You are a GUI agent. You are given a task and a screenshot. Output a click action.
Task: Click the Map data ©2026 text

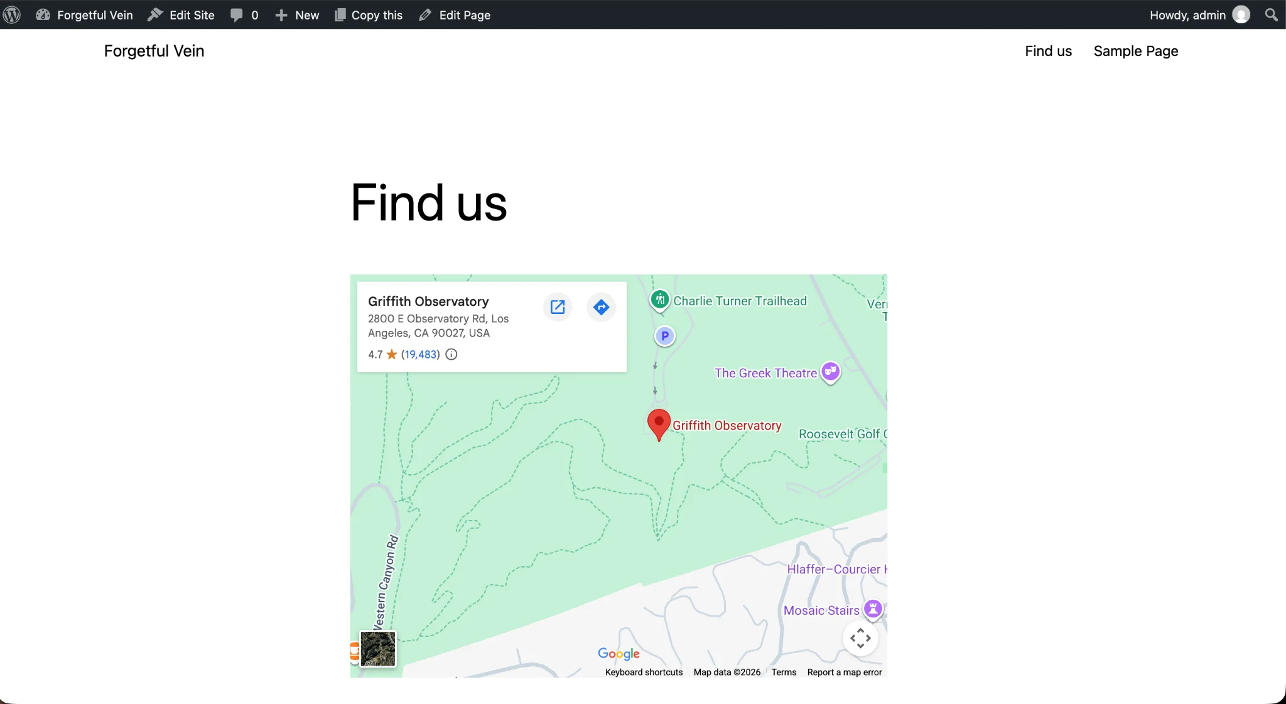click(x=727, y=672)
